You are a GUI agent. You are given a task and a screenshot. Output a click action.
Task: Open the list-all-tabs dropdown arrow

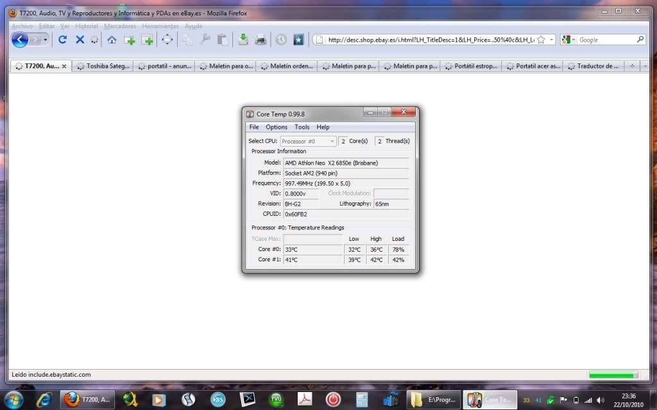(645, 66)
